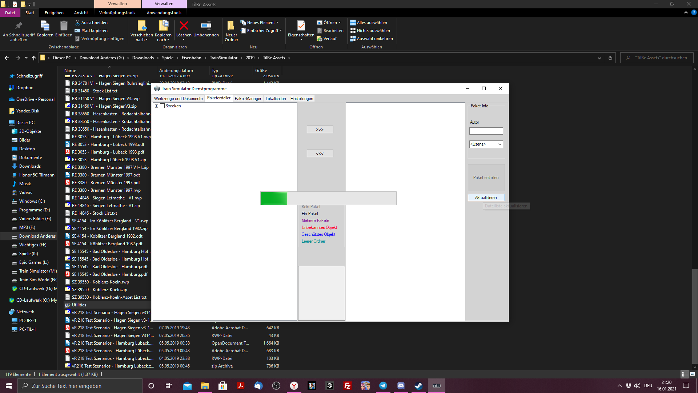Click TrainSimulator in the breadcrumb path
Image resolution: width=698 pixels, height=393 pixels.
223,58
